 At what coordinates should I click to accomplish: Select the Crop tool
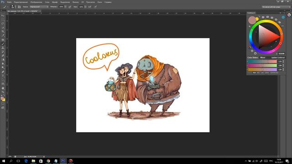click(3, 31)
